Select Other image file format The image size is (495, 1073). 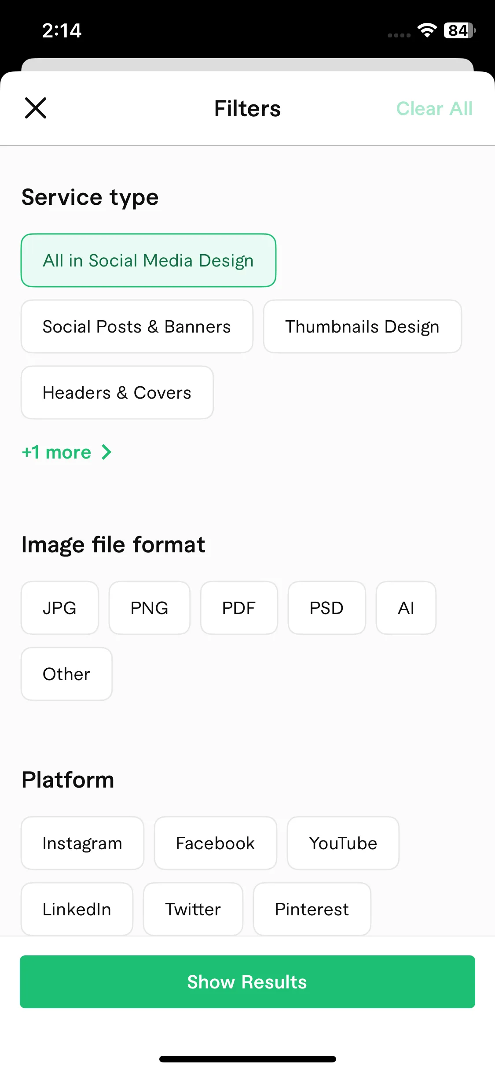66,674
